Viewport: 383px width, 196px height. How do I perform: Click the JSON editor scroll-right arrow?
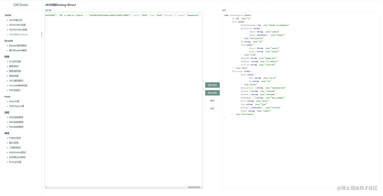[x=201, y=187]
